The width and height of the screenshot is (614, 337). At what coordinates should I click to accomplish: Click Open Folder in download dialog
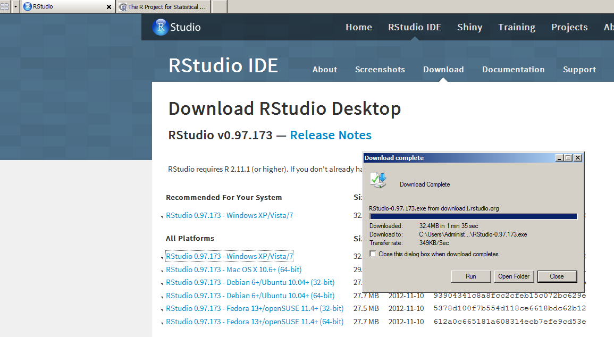coord(514,276)
